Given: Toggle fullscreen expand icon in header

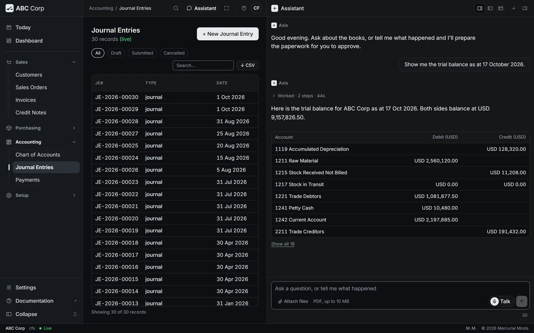Looking at the screenshot, I should [x=227, y=8].
